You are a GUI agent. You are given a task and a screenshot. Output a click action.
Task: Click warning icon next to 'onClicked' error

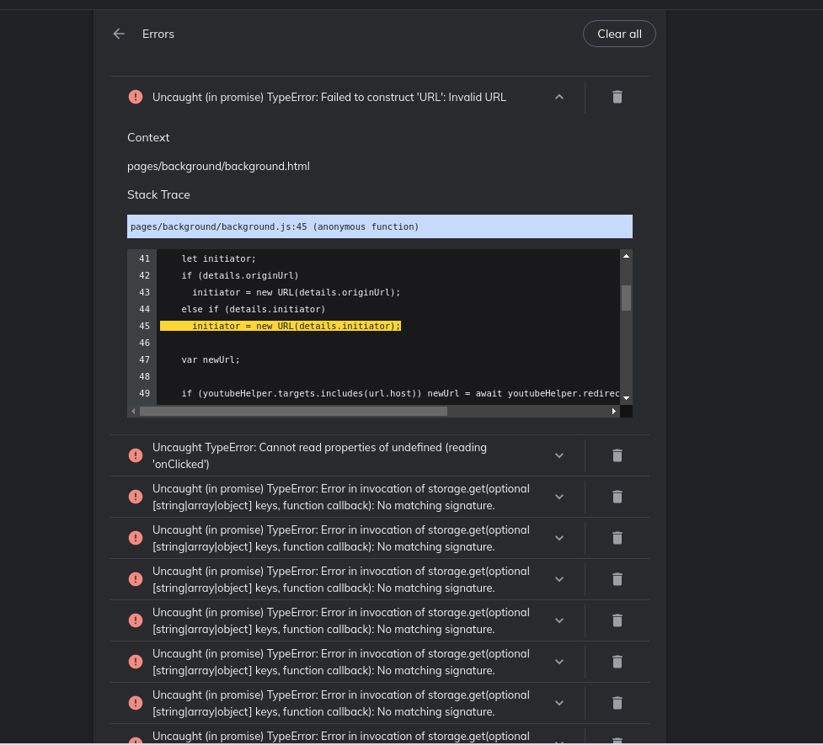136,455
